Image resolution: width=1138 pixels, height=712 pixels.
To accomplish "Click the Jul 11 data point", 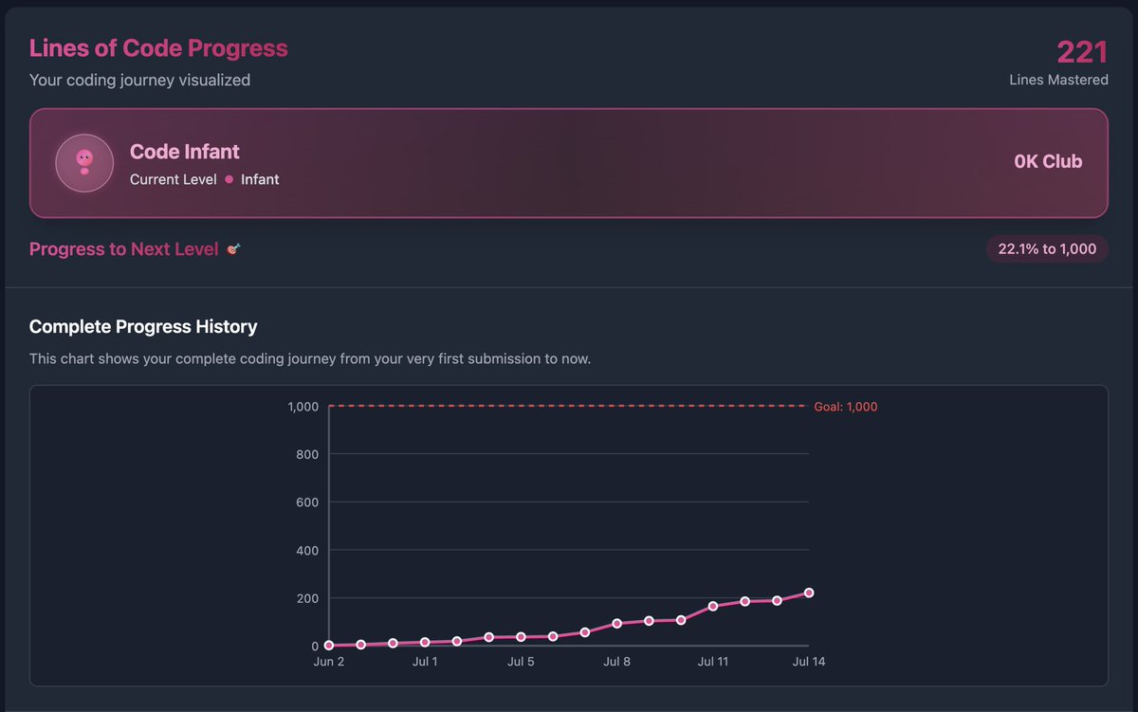I will click(713, 607).
